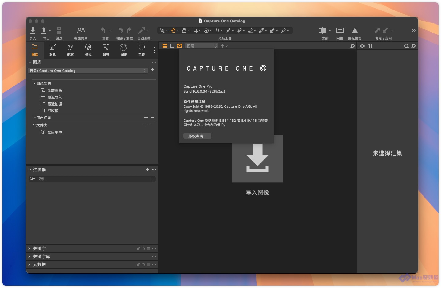Select the heal bandage tool

[x=239, y=30]
